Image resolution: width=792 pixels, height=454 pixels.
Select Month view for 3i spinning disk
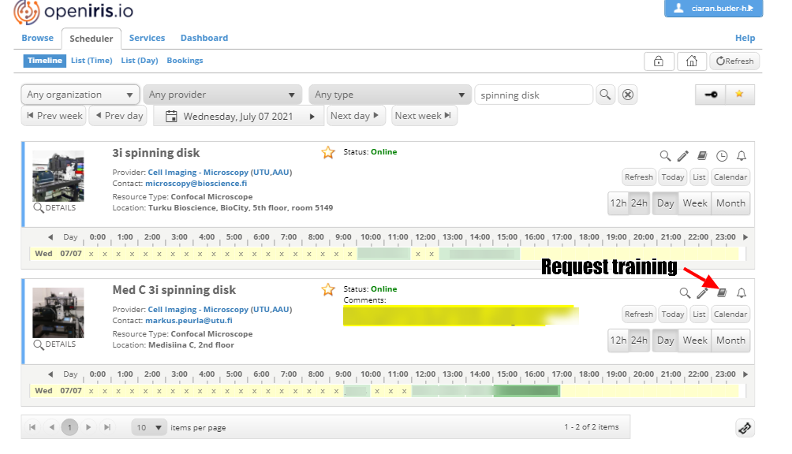[x=730, y=203]
